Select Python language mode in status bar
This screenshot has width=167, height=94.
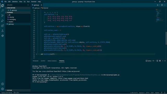point(157,93)
